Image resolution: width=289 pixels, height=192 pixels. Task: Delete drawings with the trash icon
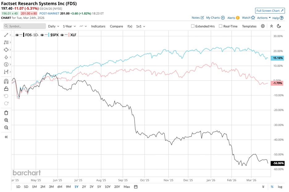6,113
